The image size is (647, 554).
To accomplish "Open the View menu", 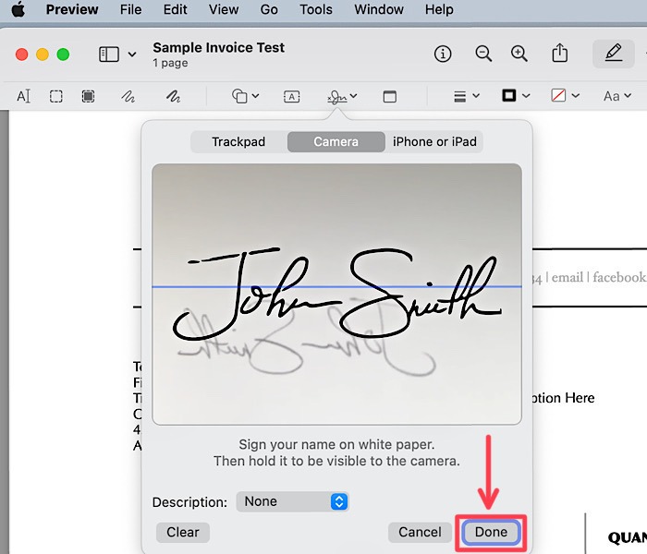I will [x=224, y=9].
